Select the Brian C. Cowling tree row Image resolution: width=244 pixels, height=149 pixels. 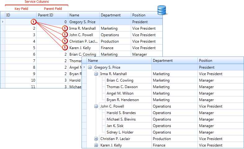tap(163, 80)
